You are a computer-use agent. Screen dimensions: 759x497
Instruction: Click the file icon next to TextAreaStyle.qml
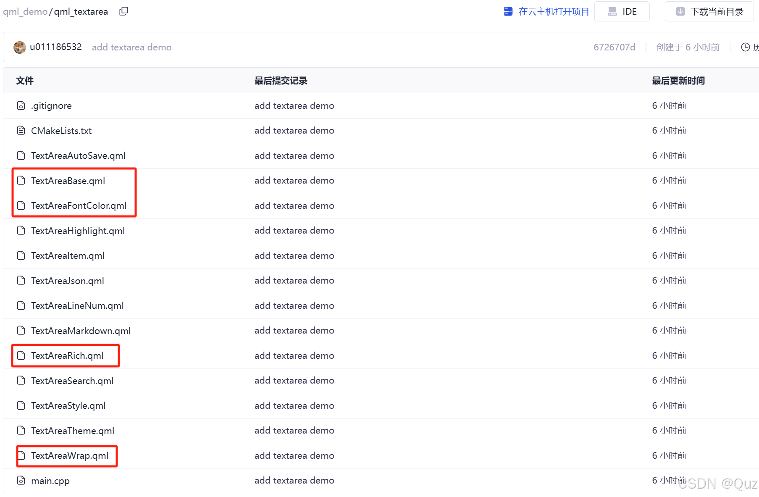coord(21,405)
